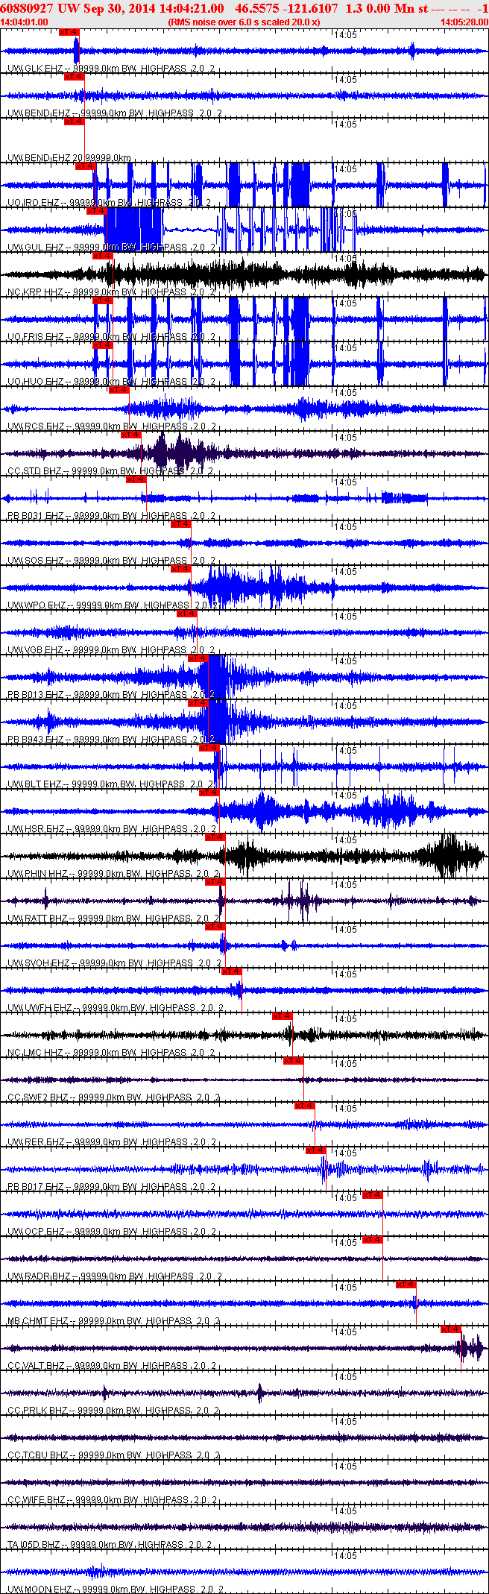Click the UW.BLT.EHZ station label
Image resolution: width=489 pixels, height=1594 pixels.
110,784
